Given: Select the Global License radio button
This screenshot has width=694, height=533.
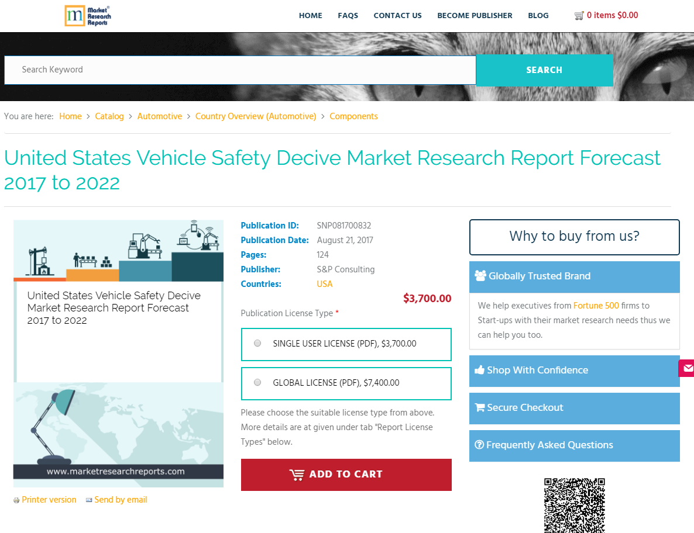Looking at the screenshot, I should [x=257, y=382].
